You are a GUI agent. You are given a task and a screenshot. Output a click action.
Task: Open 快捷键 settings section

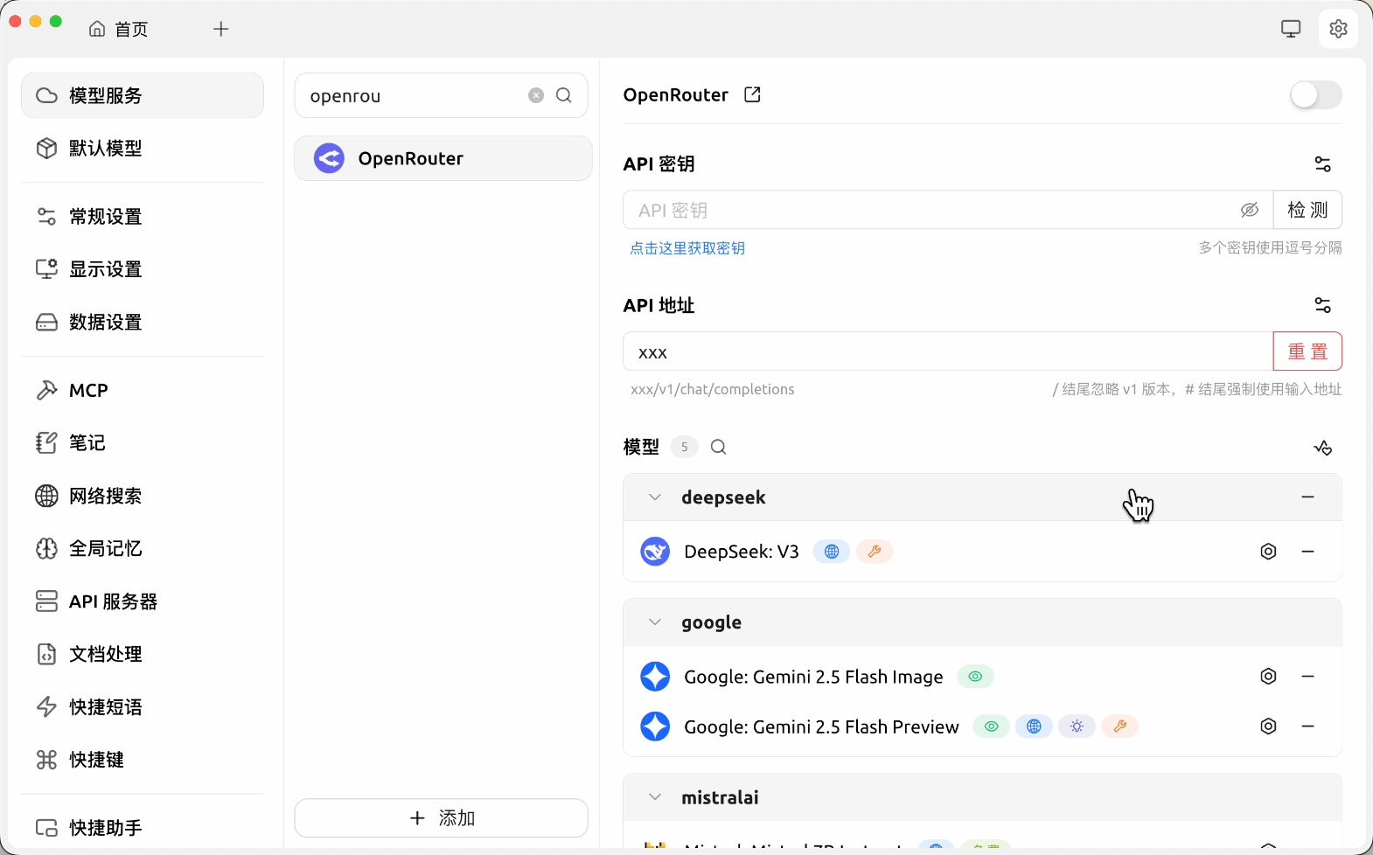(143, 760)
